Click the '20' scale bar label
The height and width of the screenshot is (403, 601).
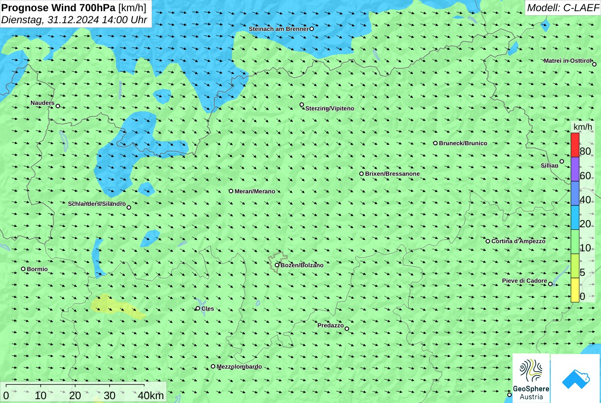pos(75,396)
